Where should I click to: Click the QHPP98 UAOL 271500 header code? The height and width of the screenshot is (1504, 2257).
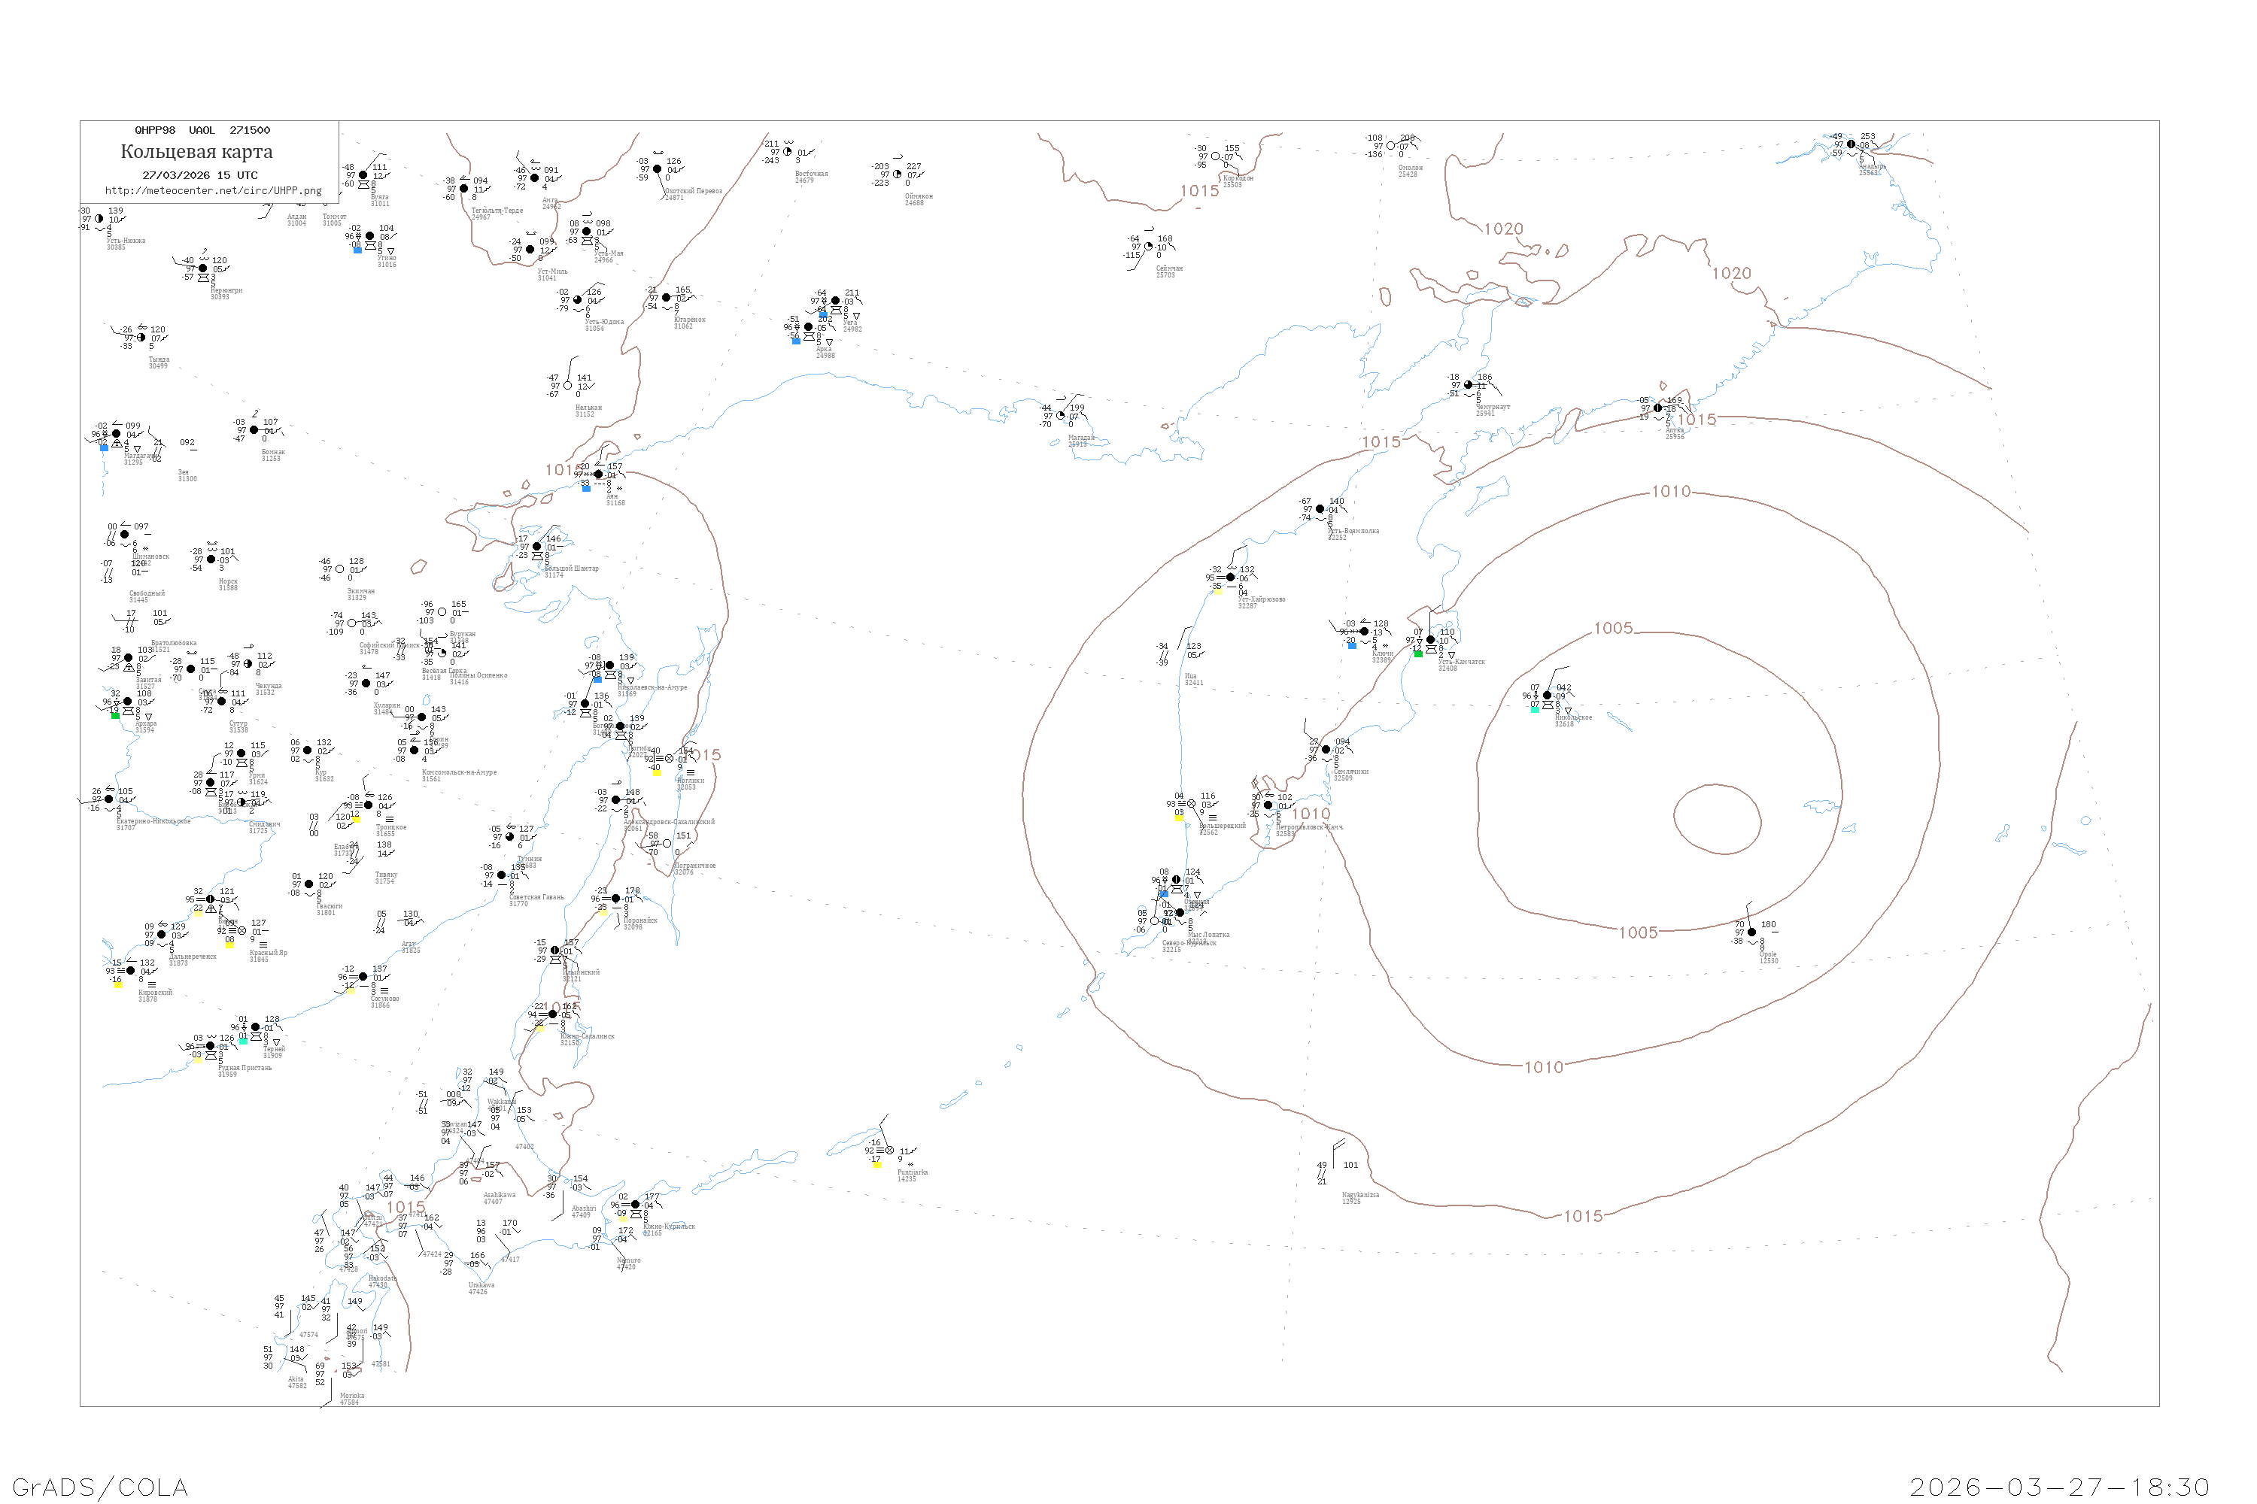click(202, 130)
